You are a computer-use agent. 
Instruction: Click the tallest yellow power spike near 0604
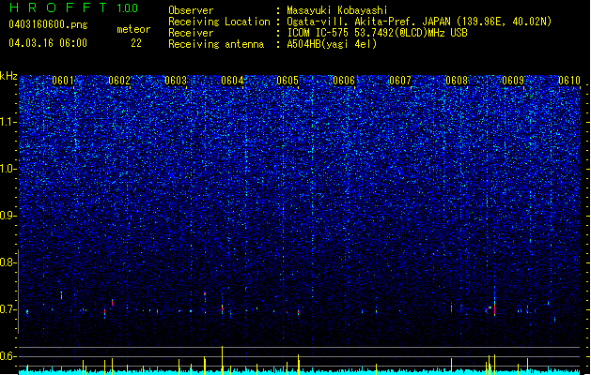tap(223, 360)
